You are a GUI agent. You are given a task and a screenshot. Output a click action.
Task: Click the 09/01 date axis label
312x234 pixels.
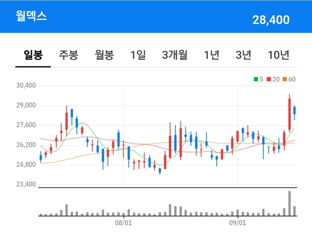coord(237,223)
